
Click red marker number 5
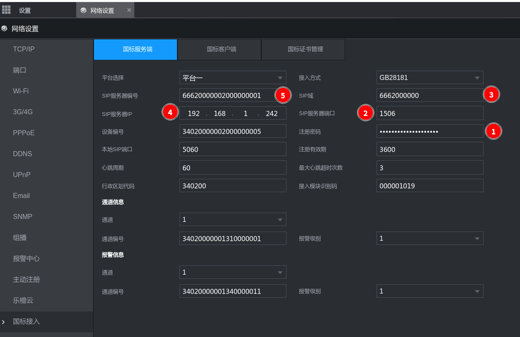pos(283,95)
